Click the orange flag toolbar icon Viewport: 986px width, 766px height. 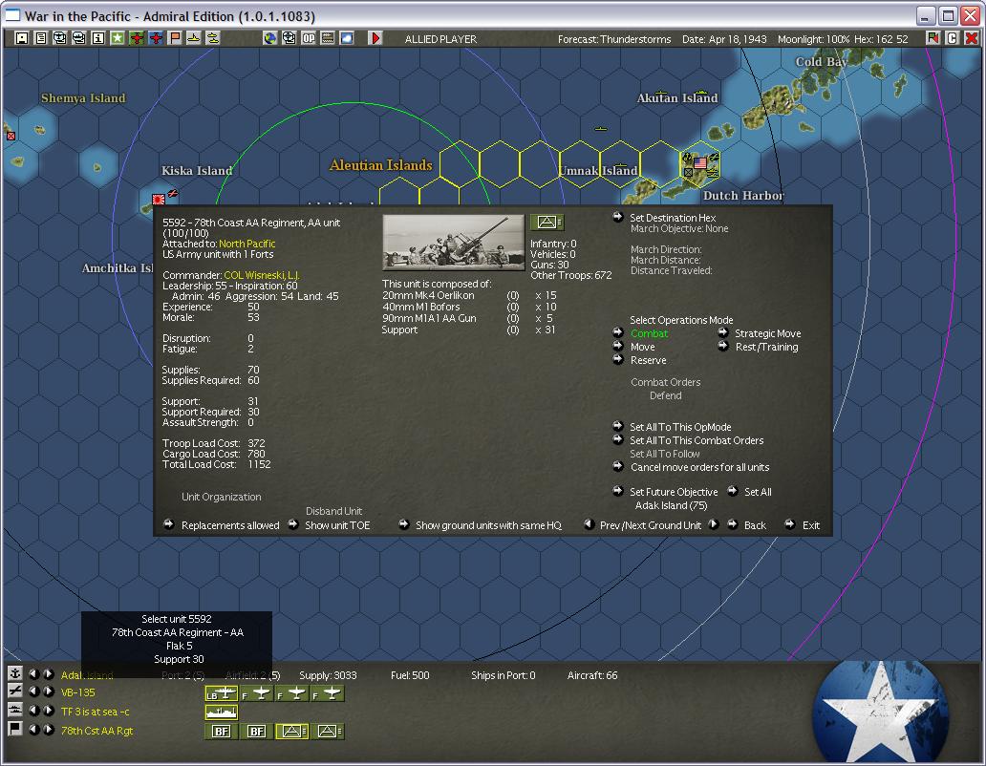(x=175, y=38)
